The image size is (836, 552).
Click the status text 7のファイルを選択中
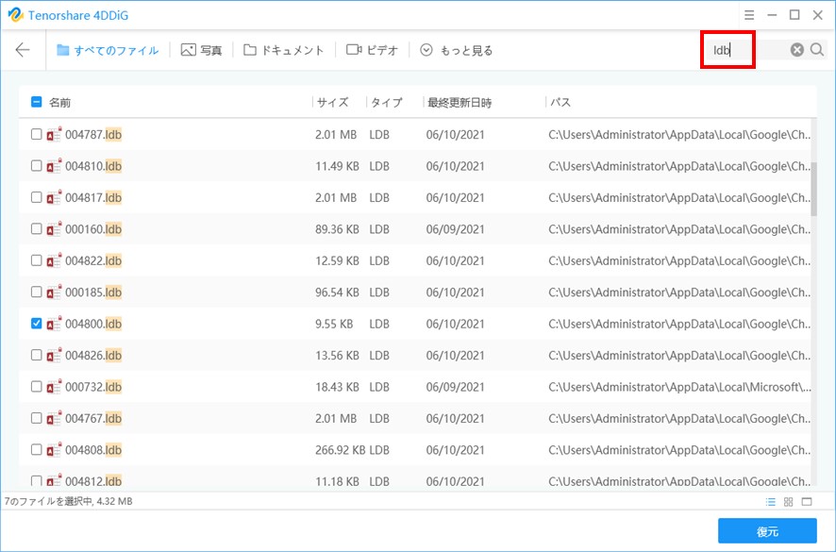point(48,501)
